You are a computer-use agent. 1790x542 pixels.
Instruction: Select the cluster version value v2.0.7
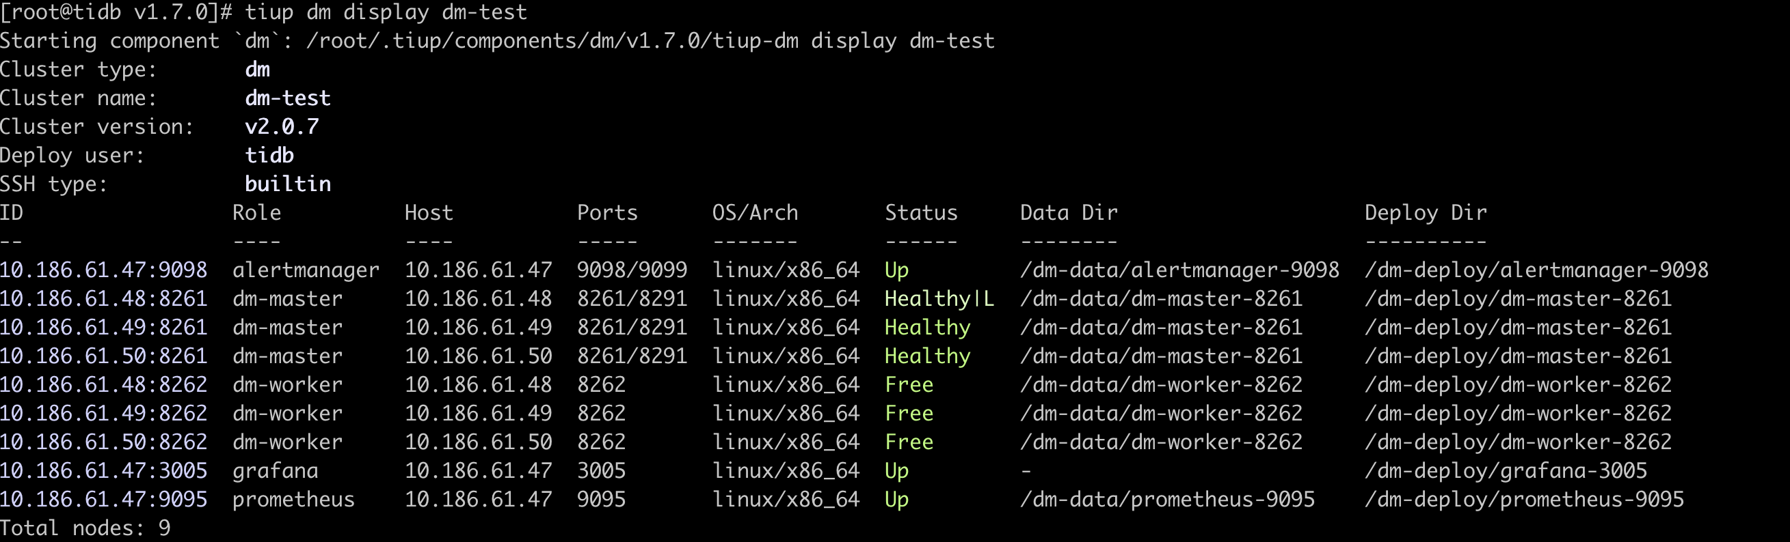[x=282, y=127]
